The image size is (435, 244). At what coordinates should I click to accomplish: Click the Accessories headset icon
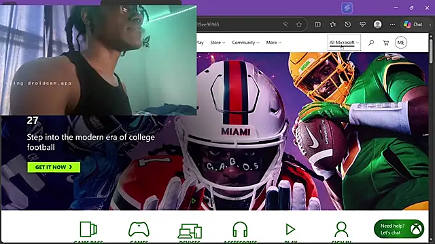pyautogui.click(x=240, y=230)
